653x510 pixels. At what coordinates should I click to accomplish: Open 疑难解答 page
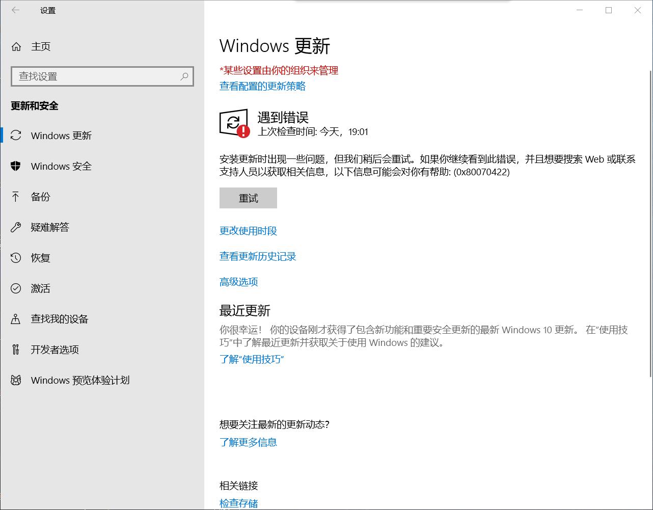(102, 227)
